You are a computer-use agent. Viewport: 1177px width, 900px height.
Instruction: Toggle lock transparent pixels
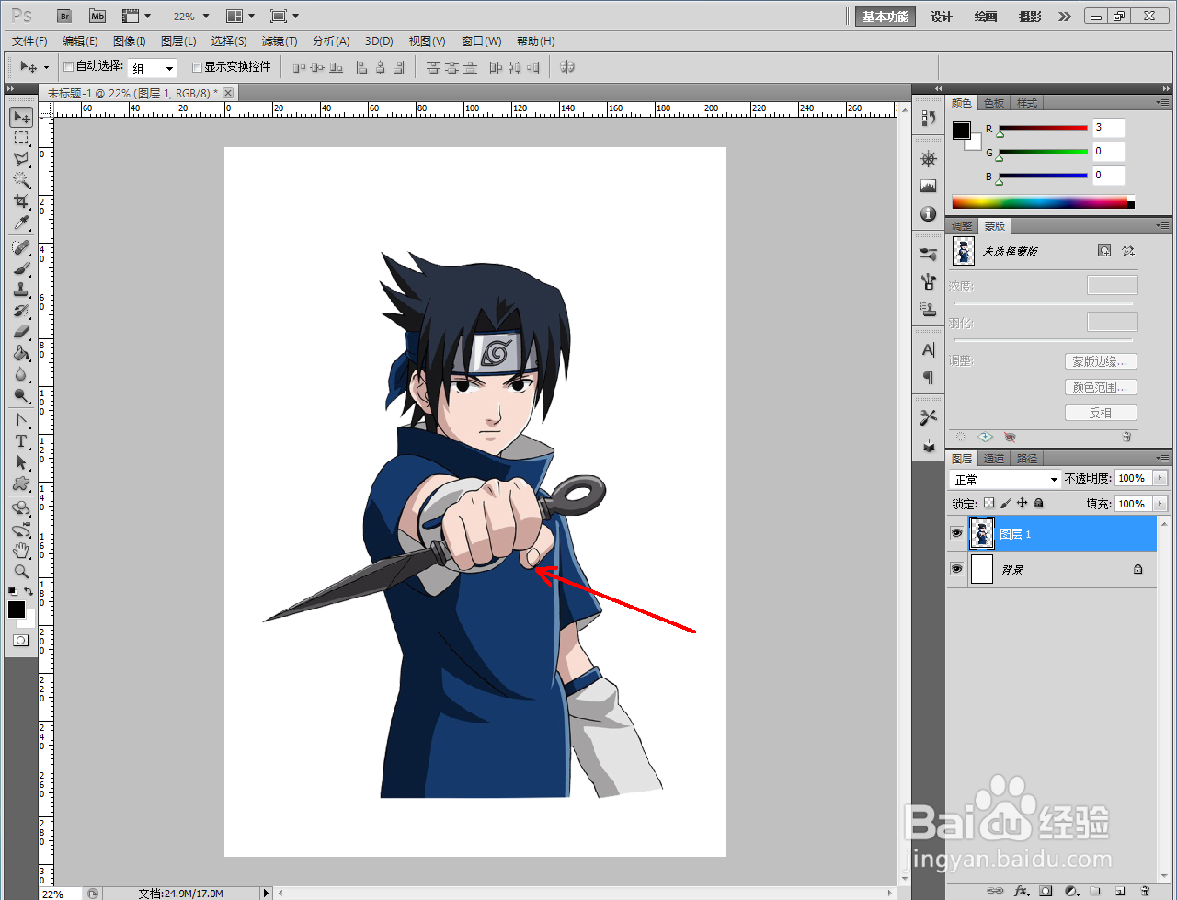[x=988, y=503]
